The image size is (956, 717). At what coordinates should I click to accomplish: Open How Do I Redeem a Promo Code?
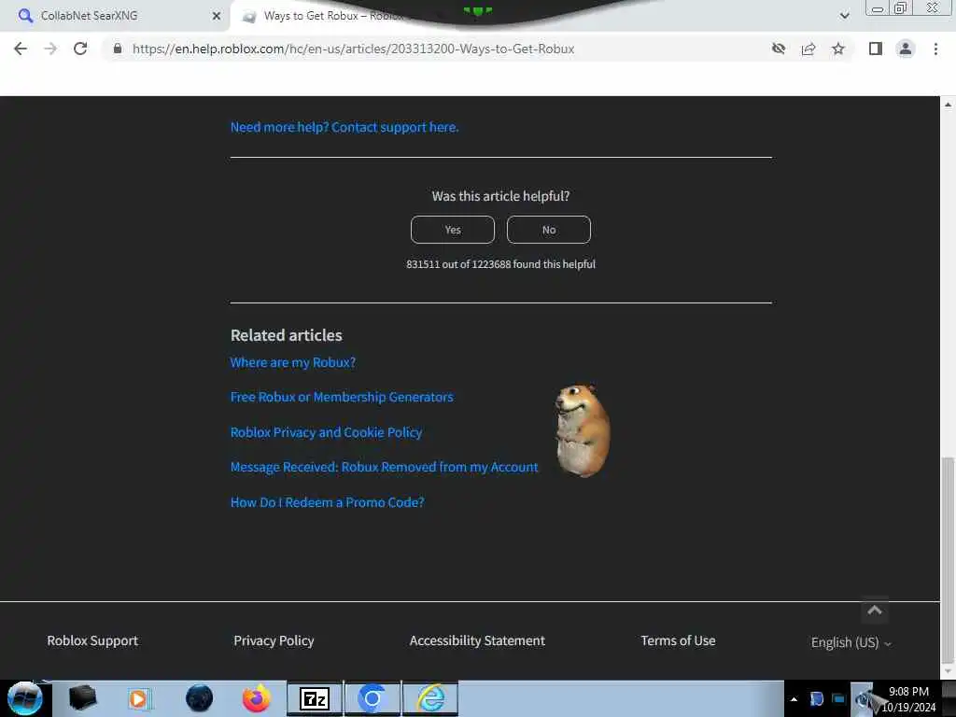tap(328, 502)
